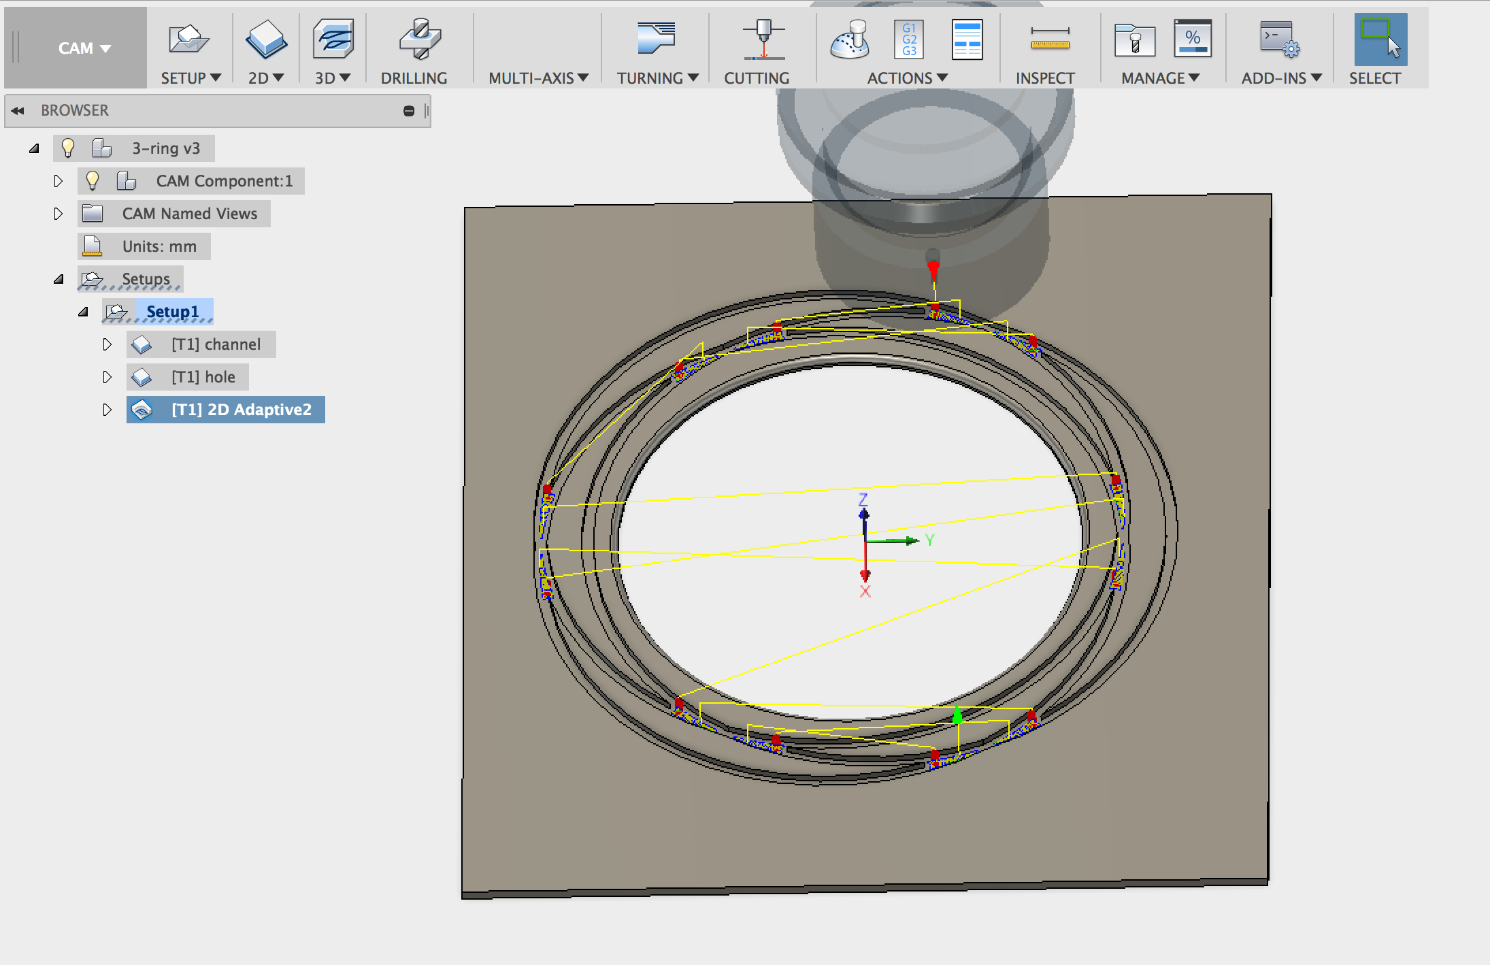This screenshot has width=1490, height=965.
Task: Click the 2D milling icon
Action: pyautogui.click(x=266, y=39)
